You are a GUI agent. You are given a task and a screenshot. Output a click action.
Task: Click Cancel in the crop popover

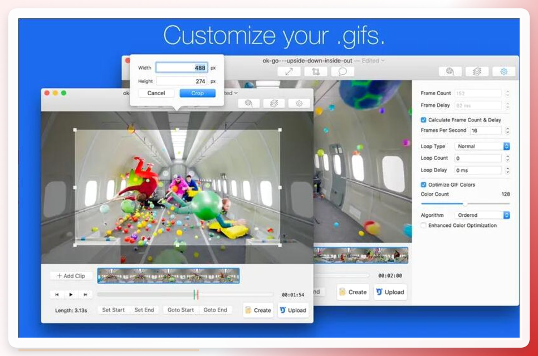point(156,93)
